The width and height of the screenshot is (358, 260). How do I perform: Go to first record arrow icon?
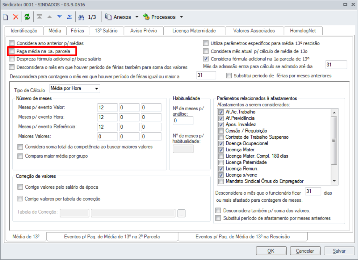pyautogui.click(x=39, y=17)
